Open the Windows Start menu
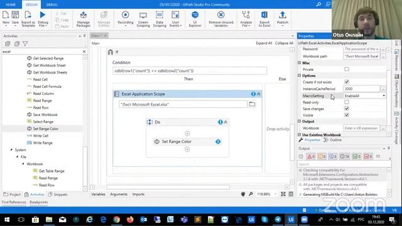 point(7,220)
